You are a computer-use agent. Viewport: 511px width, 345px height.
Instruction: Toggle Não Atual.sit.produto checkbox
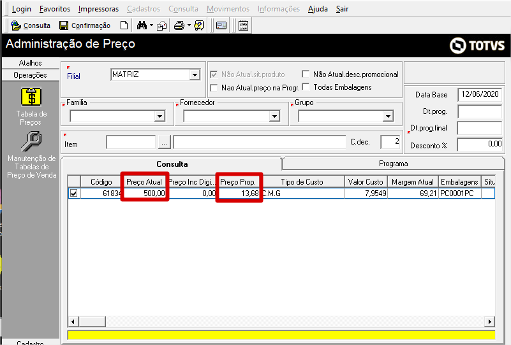pos(214,74)
